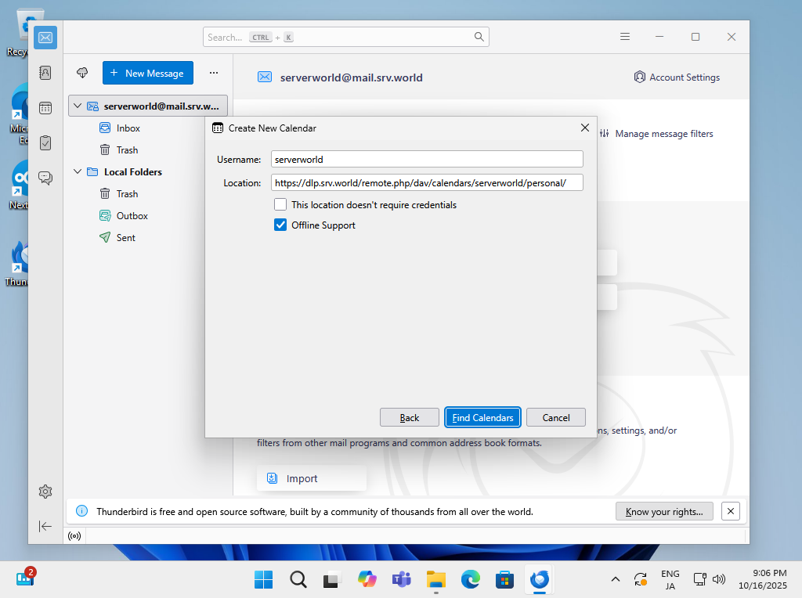
Task: Collapse the spaces toolbar arrow icon
Action: coord(45,526)
